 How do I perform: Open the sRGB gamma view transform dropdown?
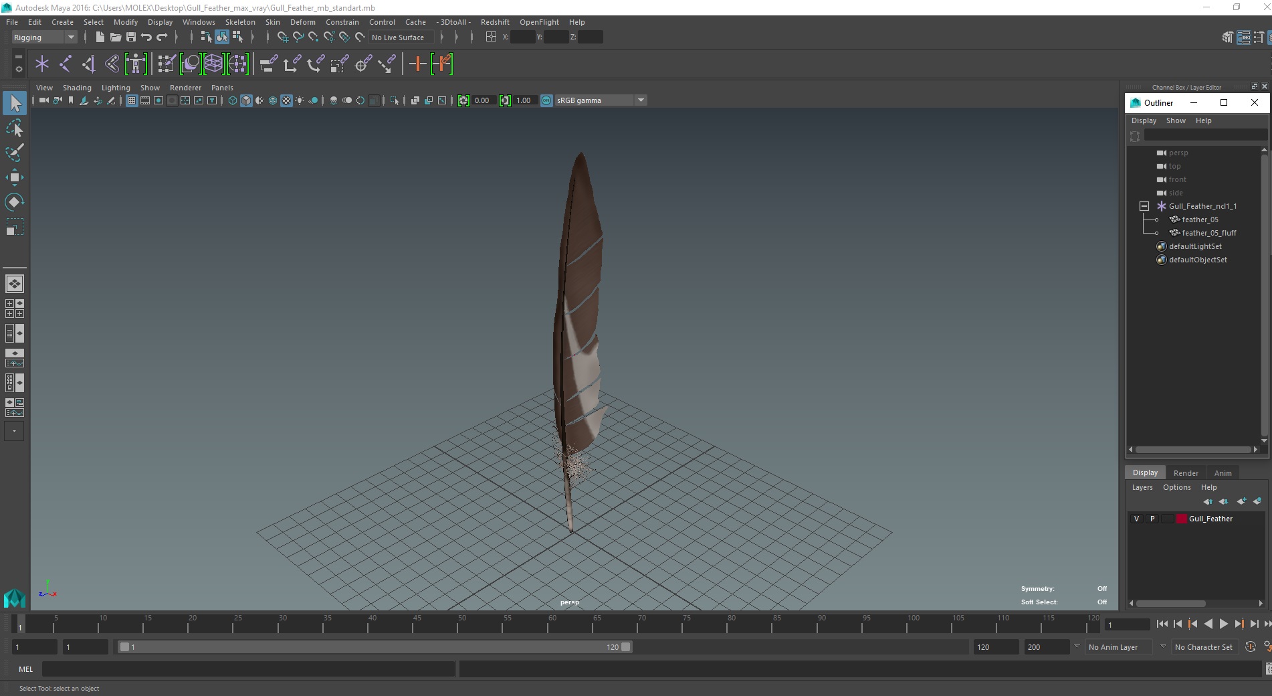tap(601, 100)
